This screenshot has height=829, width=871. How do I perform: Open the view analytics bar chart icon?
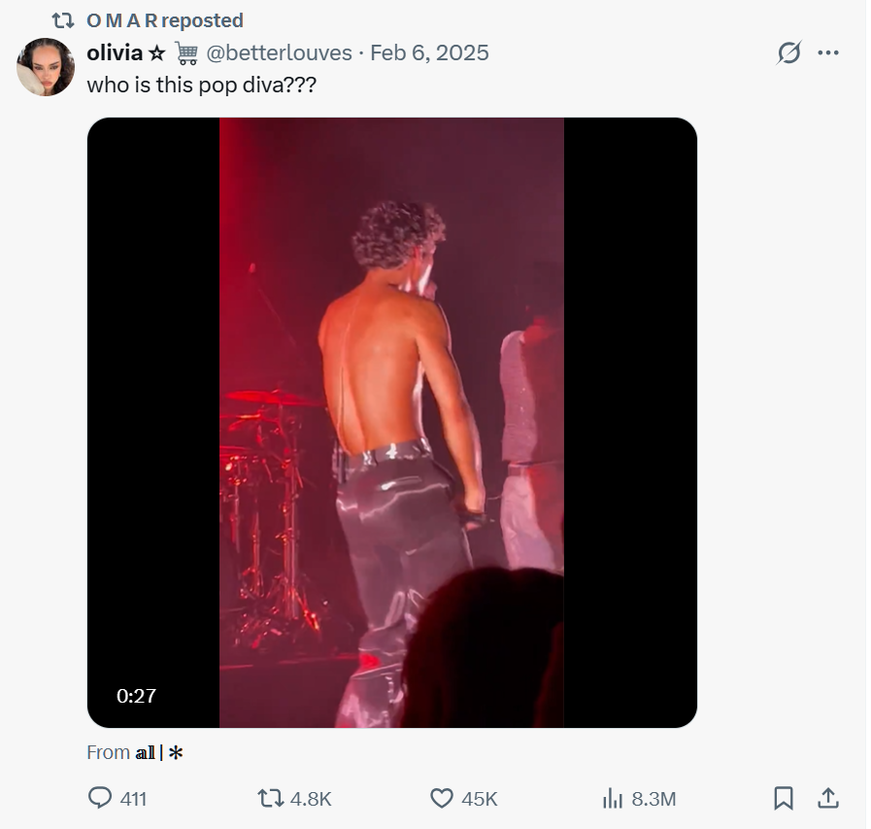[613, 798]
